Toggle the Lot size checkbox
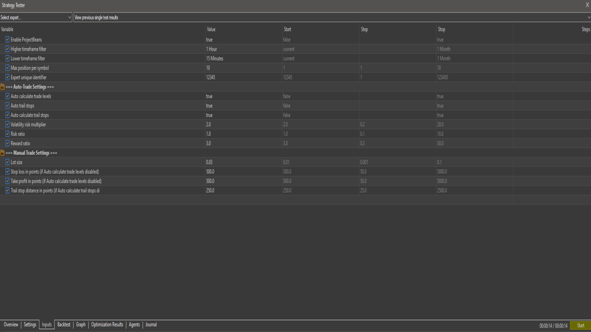Screen dimensions: 591x332 point(7,162)
